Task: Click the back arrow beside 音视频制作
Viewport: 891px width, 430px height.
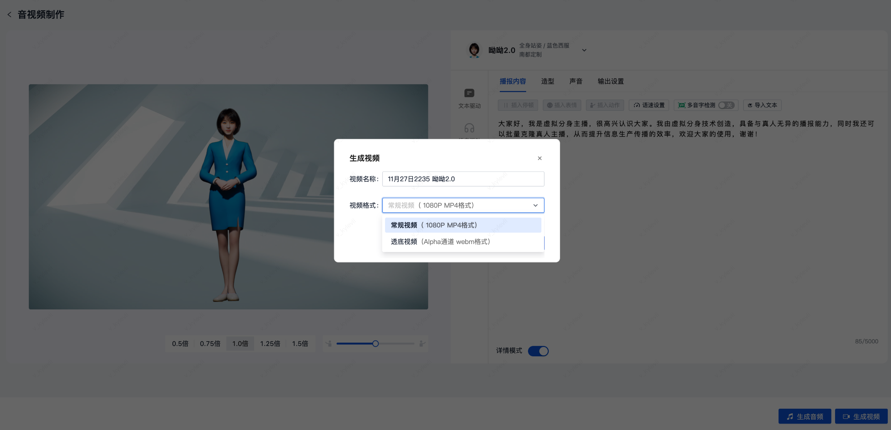Action: click(x=9, y=14)
